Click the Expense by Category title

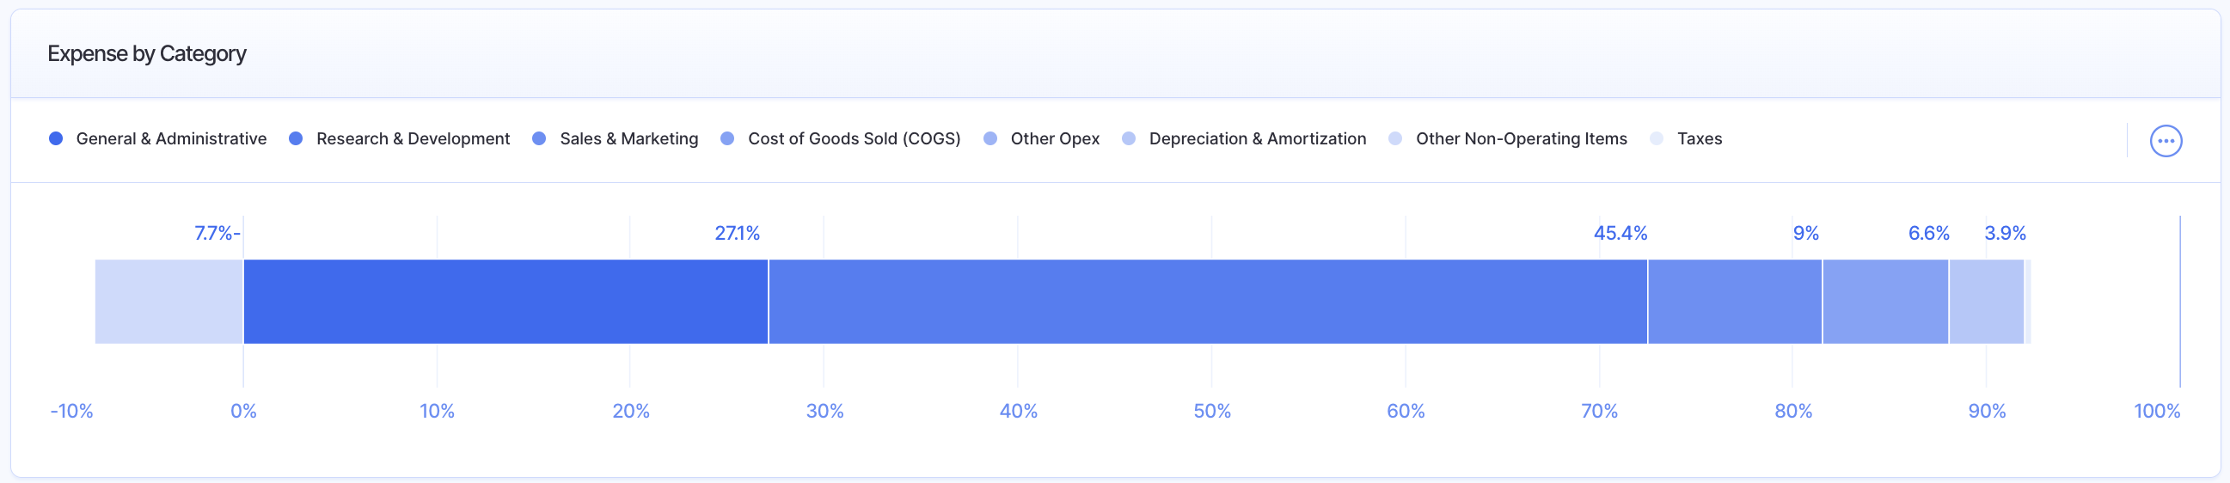click(146, 53)
